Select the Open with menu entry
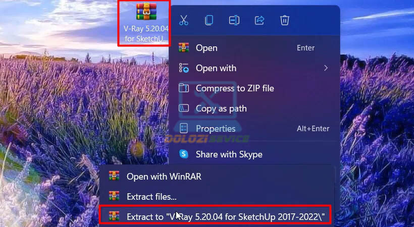414x227 pixels. (x=216, y=68)
